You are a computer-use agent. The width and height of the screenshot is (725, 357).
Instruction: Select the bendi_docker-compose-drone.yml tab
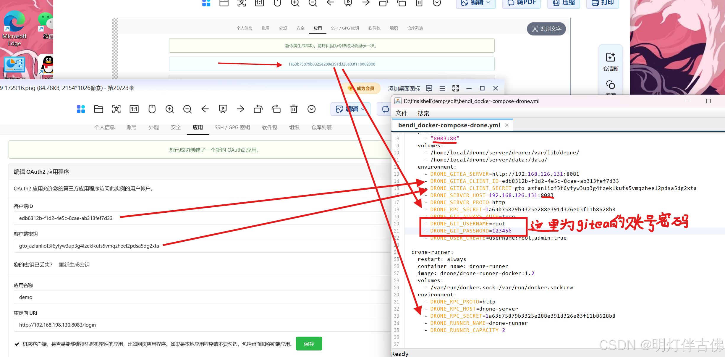click(x=449, y=125)
